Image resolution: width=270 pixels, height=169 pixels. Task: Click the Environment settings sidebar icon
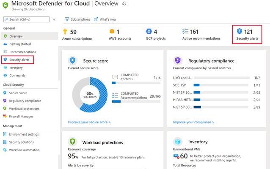tap(5, 134)
